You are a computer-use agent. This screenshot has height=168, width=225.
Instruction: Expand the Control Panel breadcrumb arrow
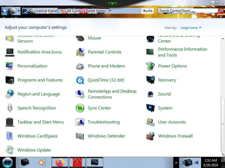pyautogui.click(x=62, y=11)
